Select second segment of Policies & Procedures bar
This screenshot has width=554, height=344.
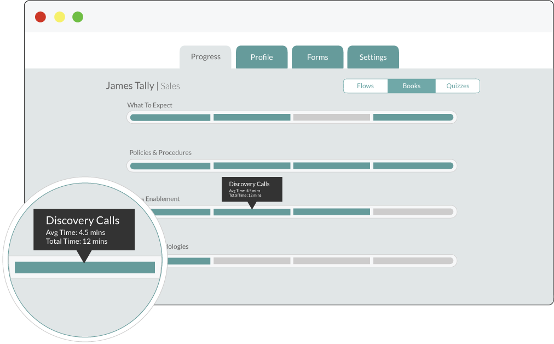click(252, 165)
